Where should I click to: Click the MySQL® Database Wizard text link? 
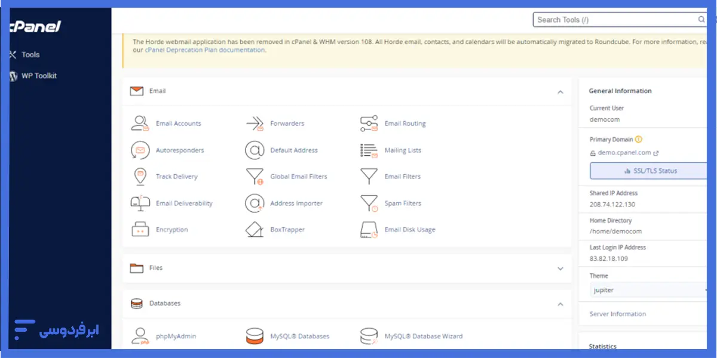tap(424, 337)
